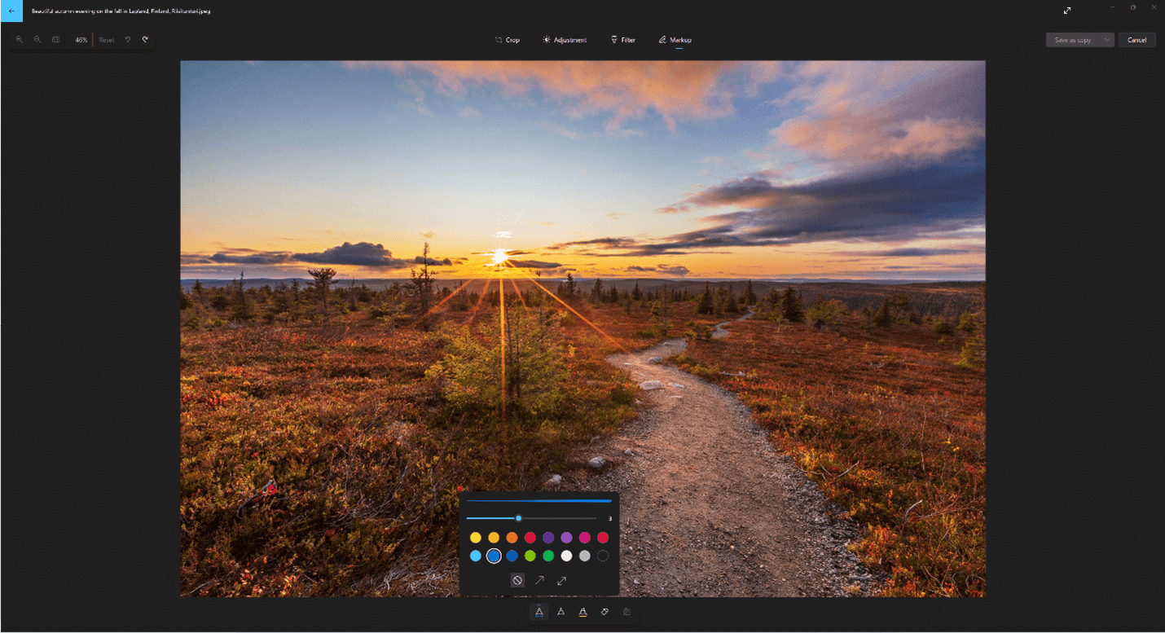
Task: Open the Adjustment panel
Action: [565, 39]
